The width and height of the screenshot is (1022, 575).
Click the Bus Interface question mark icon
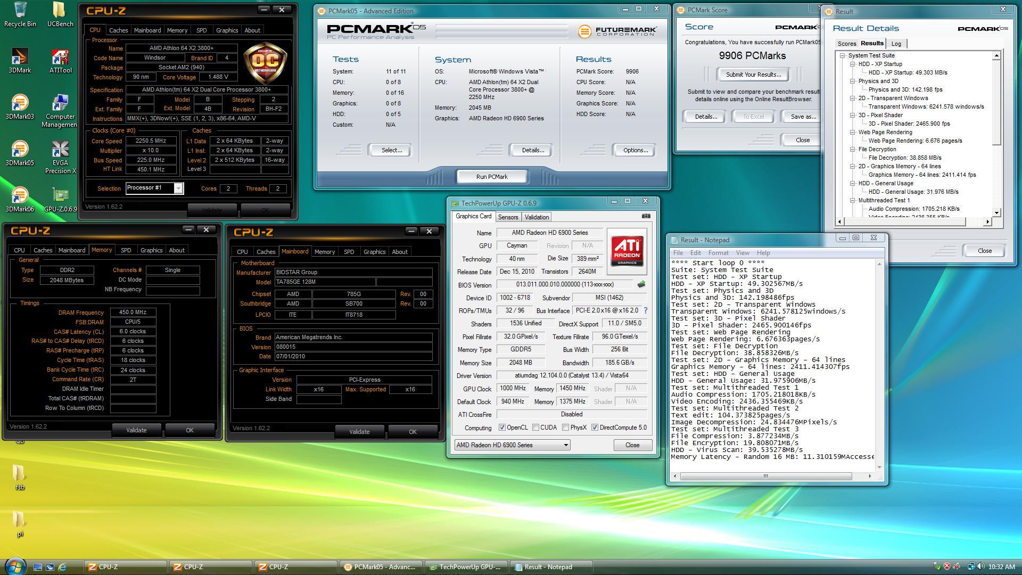(x=646, y=310)
